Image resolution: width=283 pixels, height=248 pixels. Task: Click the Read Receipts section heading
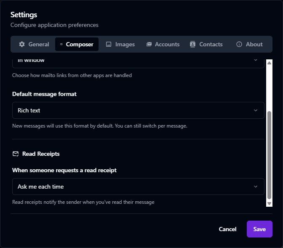point(41,154)
